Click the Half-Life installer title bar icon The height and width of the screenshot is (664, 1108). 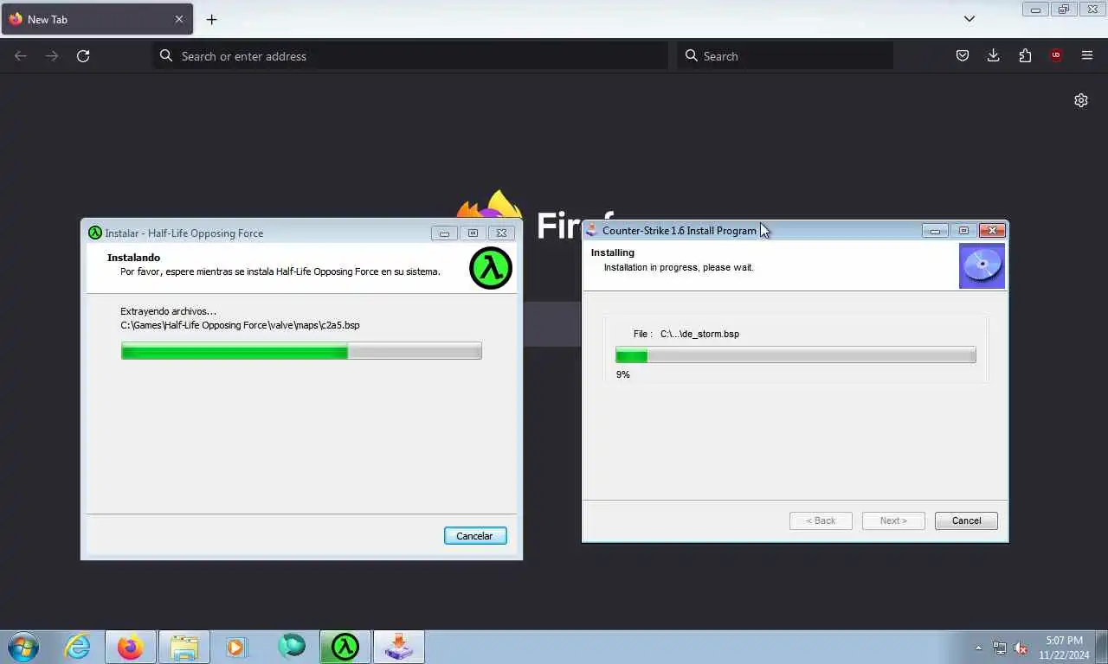(95, 233)
